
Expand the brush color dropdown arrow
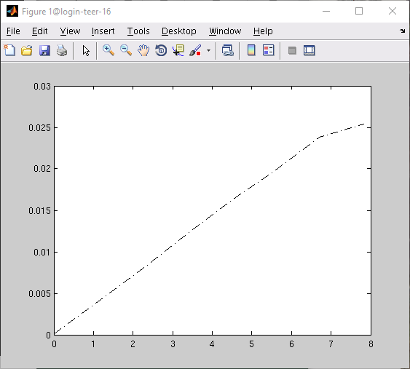[208, 50]
